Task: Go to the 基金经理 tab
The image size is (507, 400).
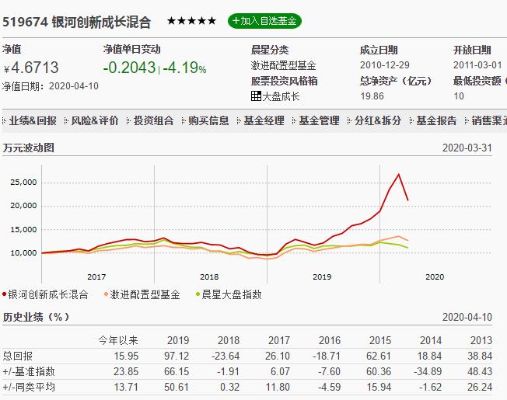Action: click(x=264, y=120)
